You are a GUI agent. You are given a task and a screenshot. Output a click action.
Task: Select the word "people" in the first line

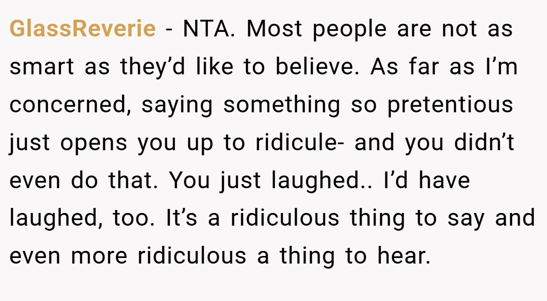[350, 30]
